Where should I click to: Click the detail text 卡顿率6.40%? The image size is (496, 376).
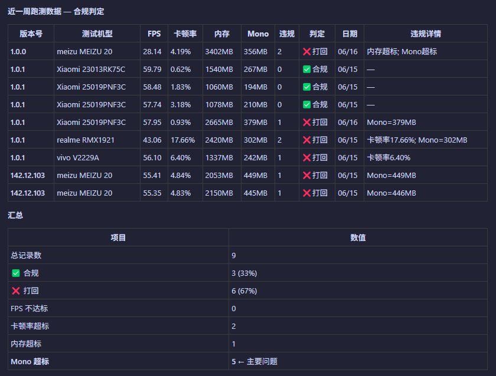pyautogui.click(x=389, y=157)
